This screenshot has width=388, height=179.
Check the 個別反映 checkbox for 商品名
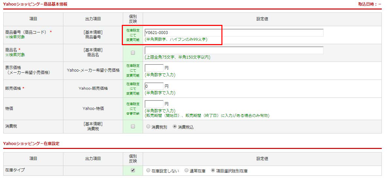click(133, 53)
